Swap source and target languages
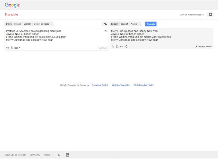 [105, 24]
